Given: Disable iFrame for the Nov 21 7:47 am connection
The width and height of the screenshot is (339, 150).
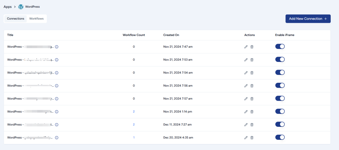Looking at the screenshot, I should pos(280,47).
